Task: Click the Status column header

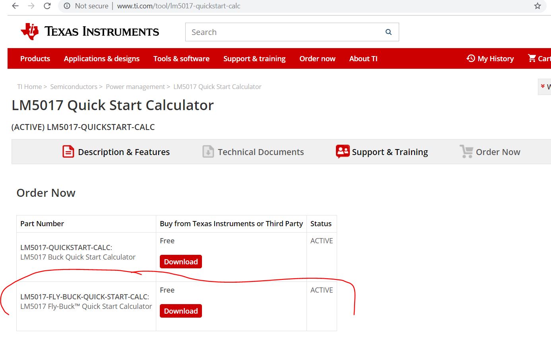Action: (x=321, y=224)
